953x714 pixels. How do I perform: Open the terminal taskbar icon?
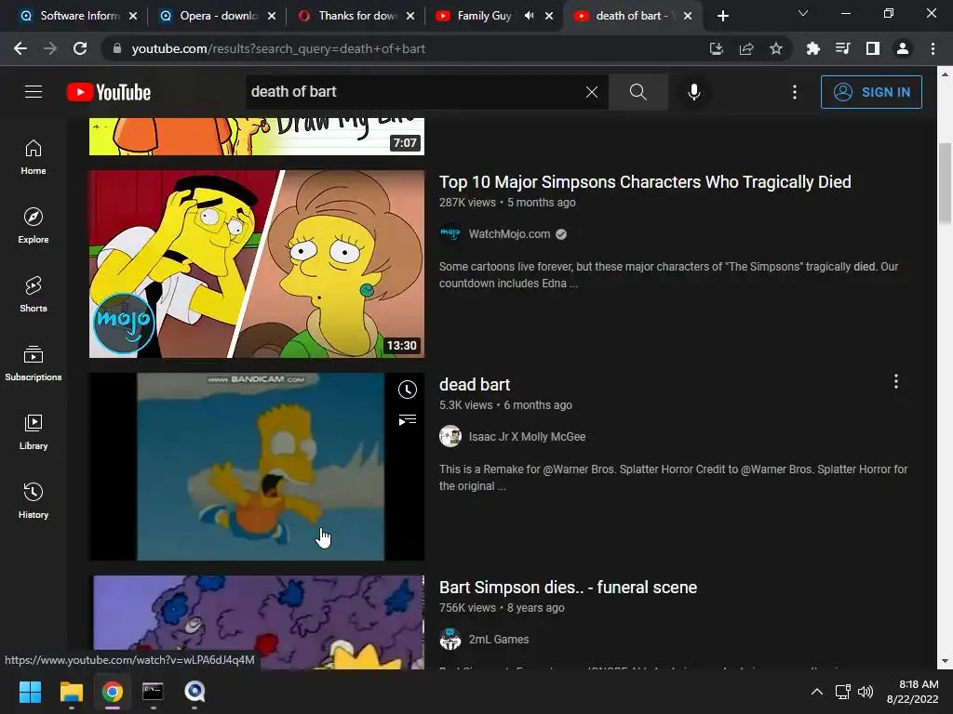pos(154,692)
